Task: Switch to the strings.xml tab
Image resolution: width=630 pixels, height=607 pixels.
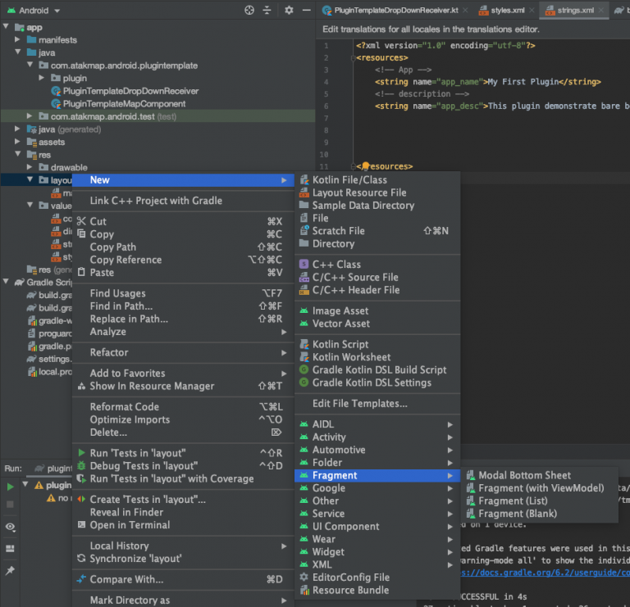Action: pos(574,11)
